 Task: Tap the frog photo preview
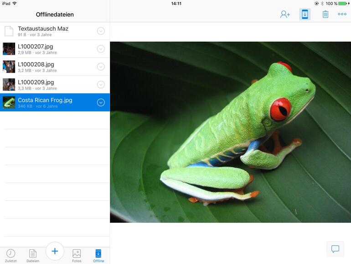tap(231, 132)
